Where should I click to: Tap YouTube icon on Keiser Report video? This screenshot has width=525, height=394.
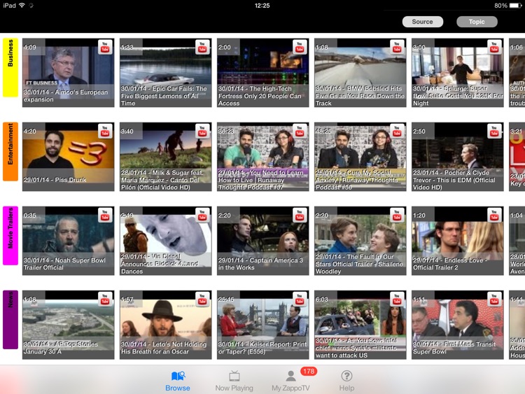pyautogui.click(x=300, y=300)
